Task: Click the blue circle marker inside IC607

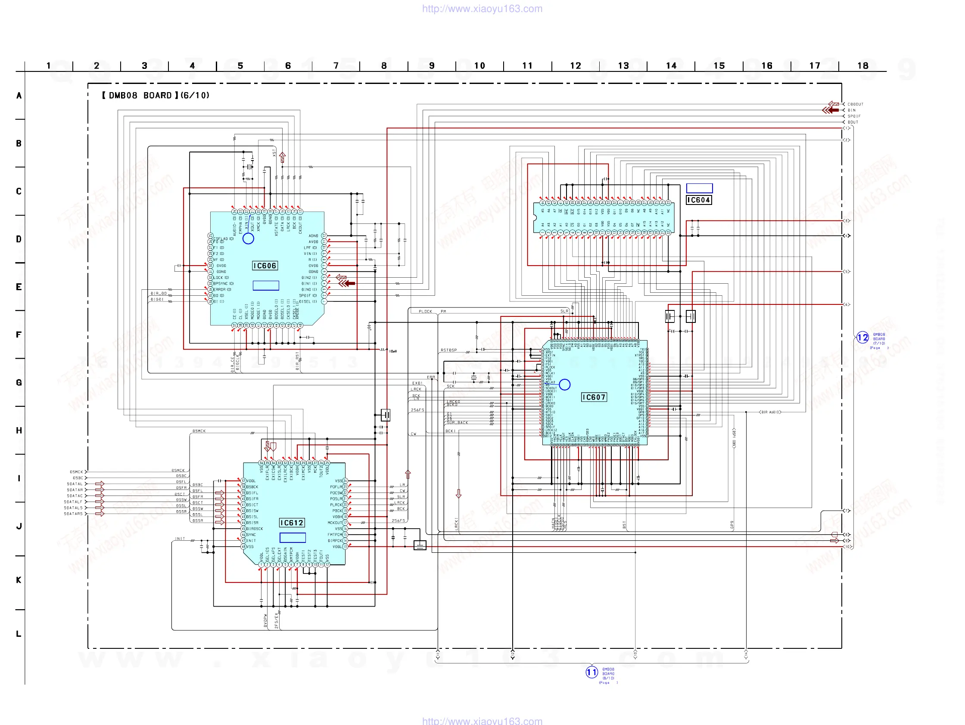Action: (x=564, y=384)
